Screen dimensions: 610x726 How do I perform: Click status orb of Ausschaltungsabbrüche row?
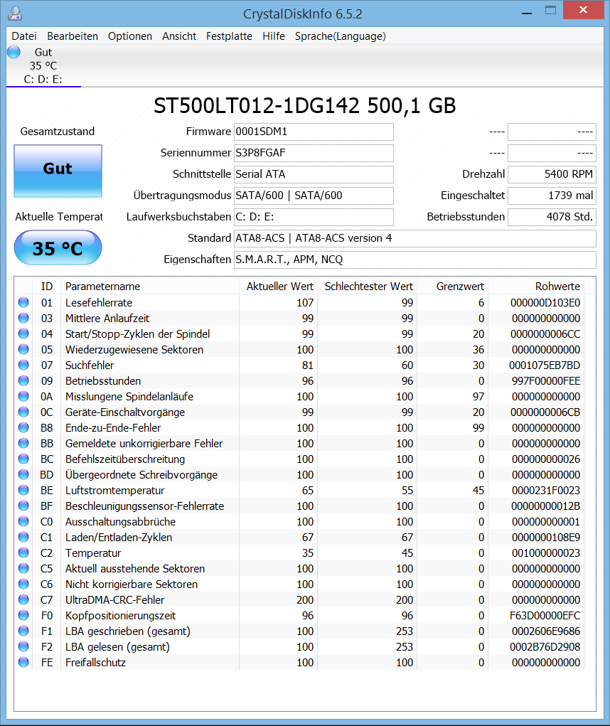pyautogui.click(x=23, y=521)
